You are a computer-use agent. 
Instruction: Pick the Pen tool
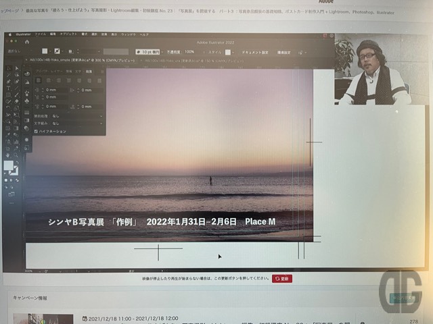pos(9,82)
